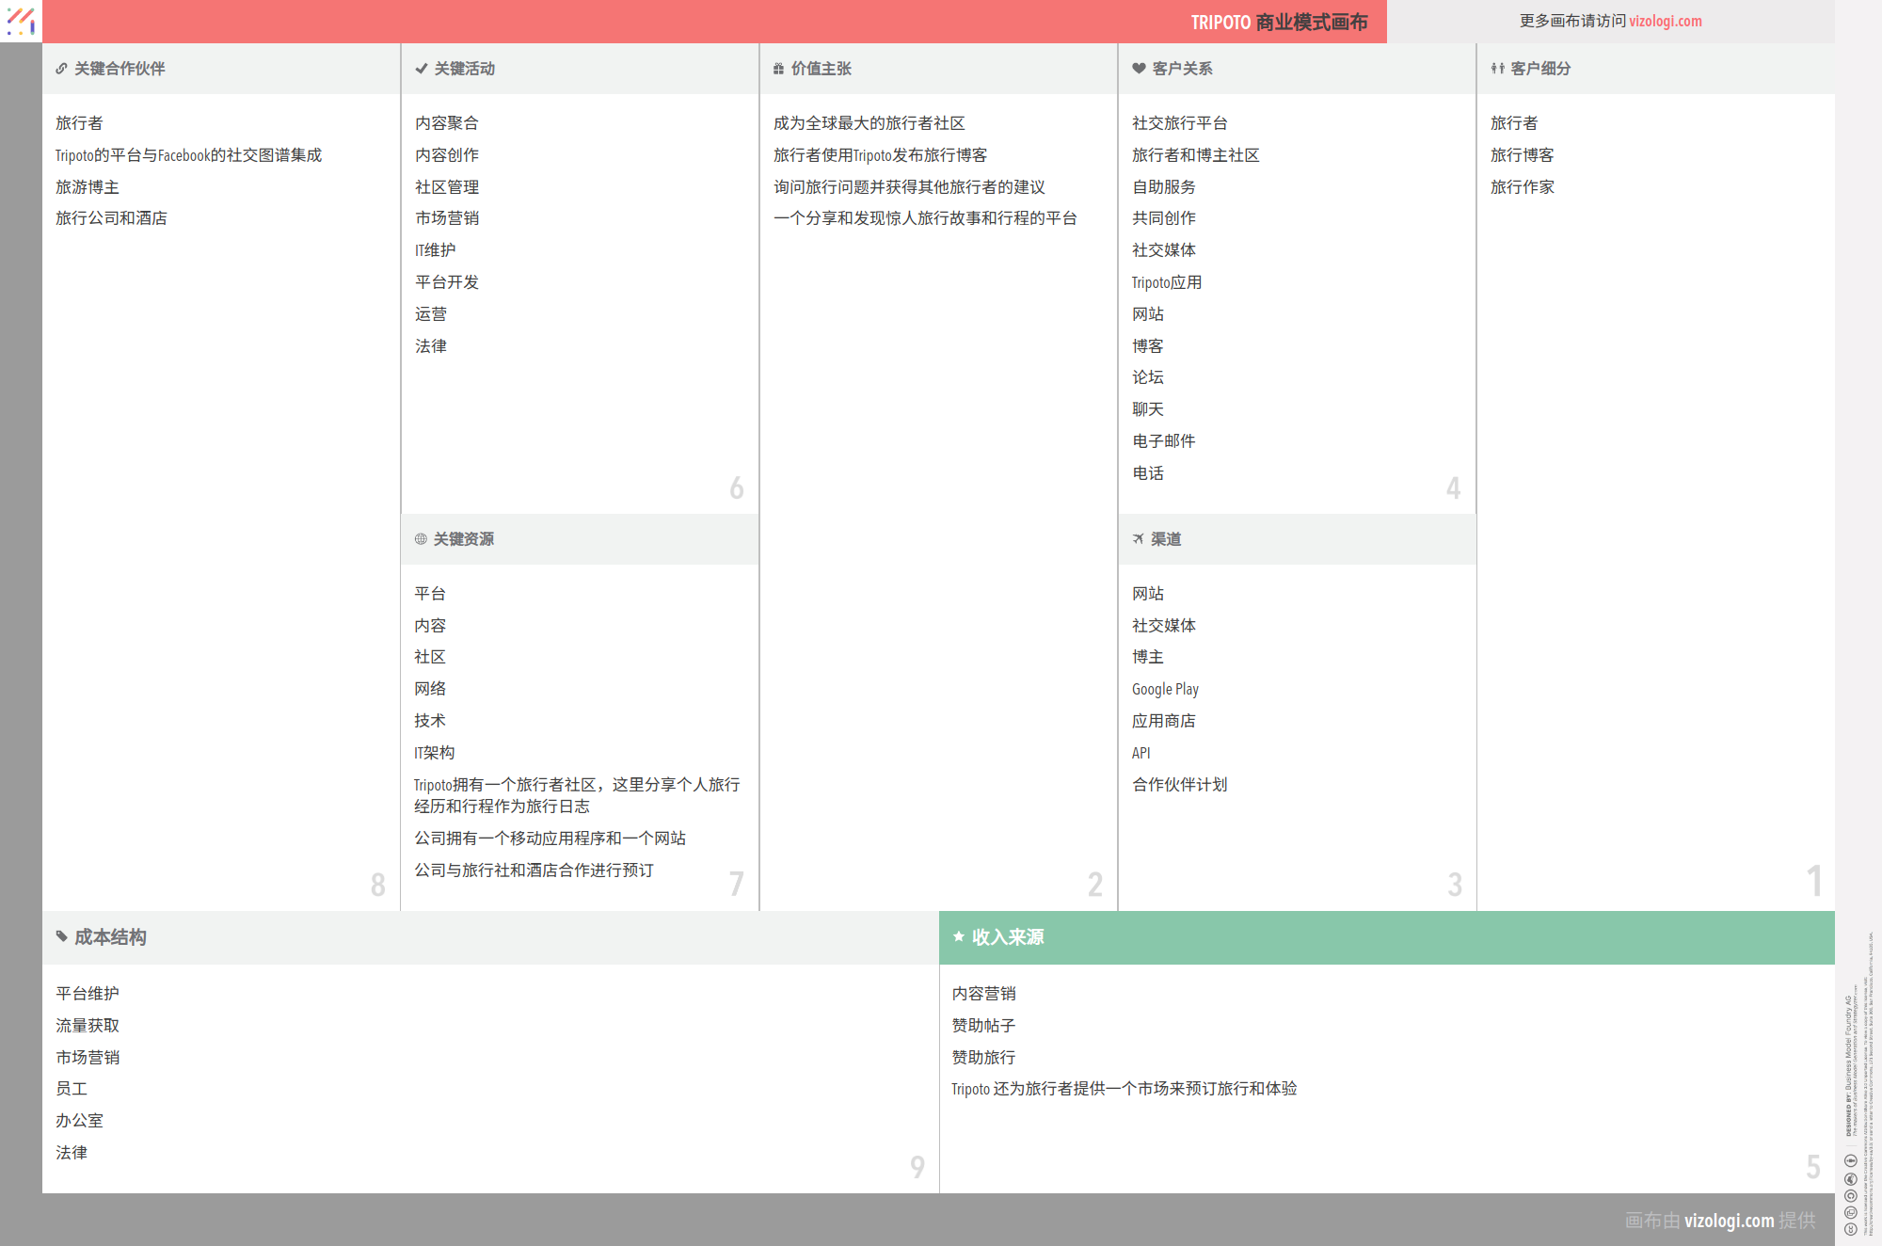Click the gift icon beside 价值主张

tap(778, 69)
